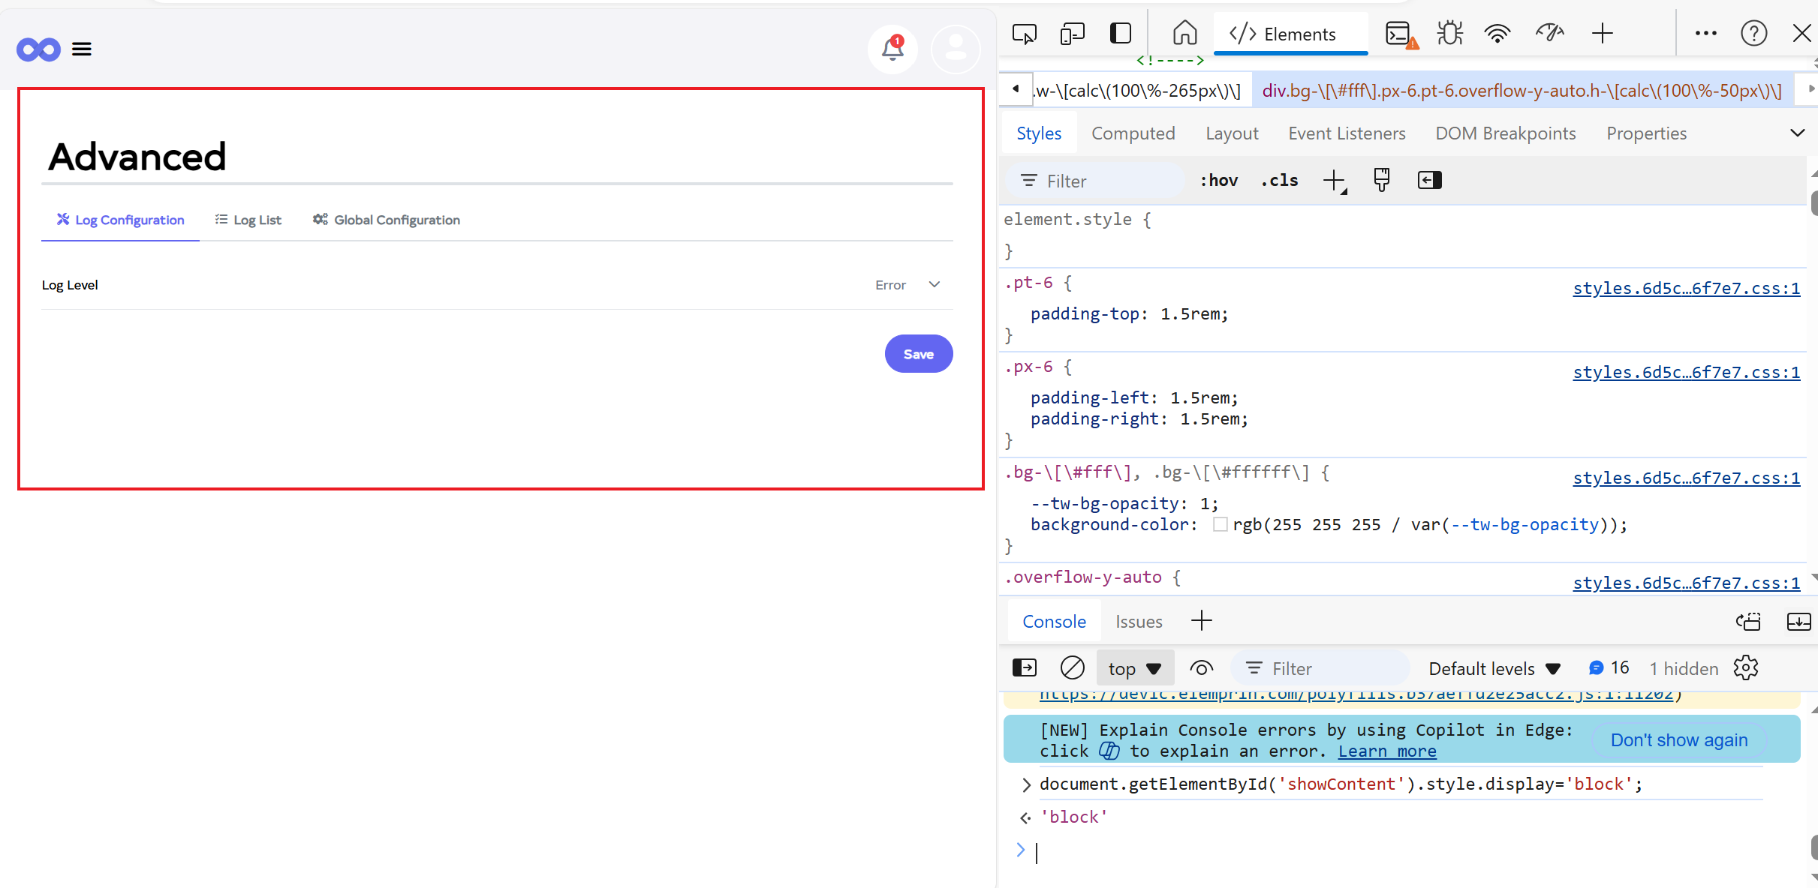
Task: Click the inspect element picker icon
Action: (1024, 34)
